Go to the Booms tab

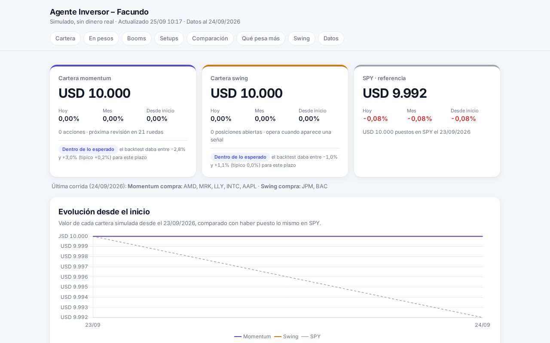(x=137, y=38)
